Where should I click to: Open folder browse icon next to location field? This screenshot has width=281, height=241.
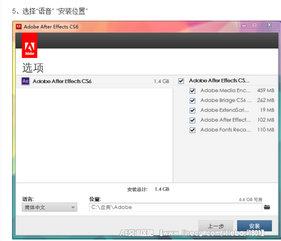point(267,207)
